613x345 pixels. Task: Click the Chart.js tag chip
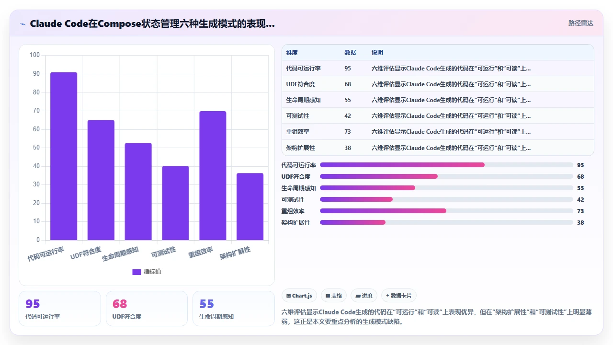[299, 296]
